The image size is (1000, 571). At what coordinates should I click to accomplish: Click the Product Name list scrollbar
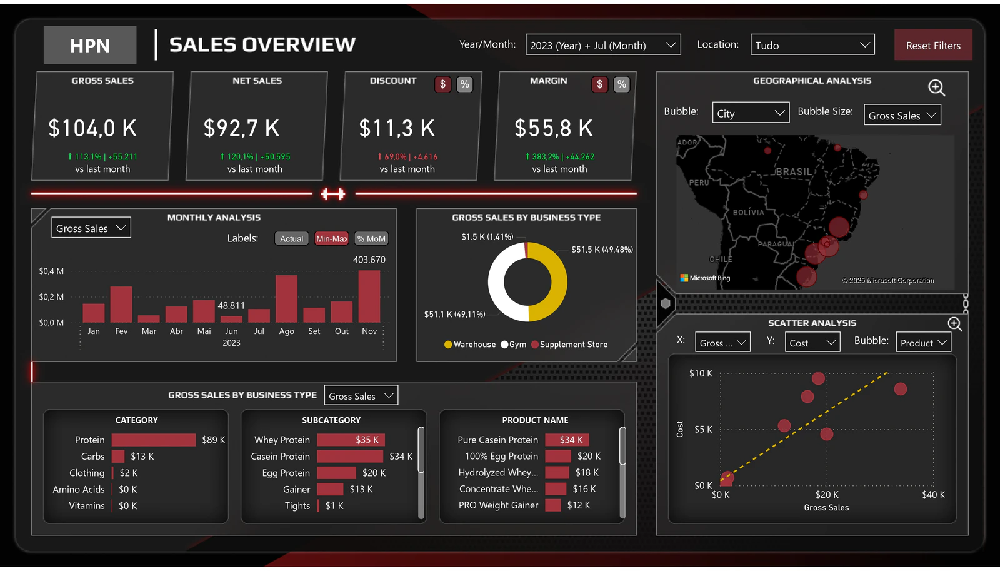tap(622, 446)
